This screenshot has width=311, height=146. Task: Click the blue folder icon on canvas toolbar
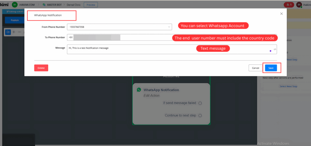[x=8, y=32]
